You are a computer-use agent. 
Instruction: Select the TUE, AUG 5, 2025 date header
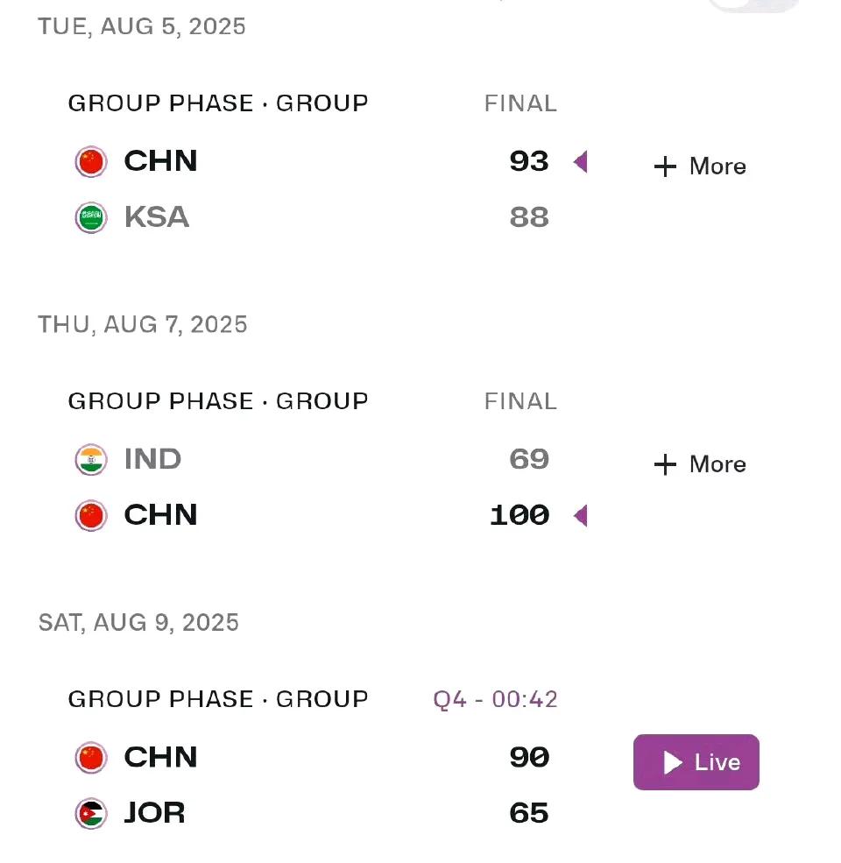pos(141,26)
